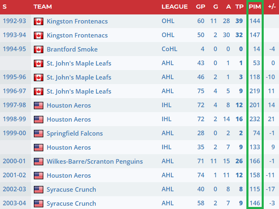Image resolution: width=279 pixels, height=209 pixels.
Task: Sort by the GP column header
Action: (201, 7)
